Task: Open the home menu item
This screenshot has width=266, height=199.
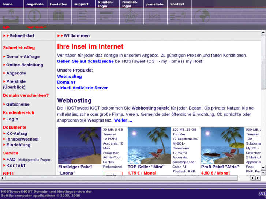Action: pos(8,4)
